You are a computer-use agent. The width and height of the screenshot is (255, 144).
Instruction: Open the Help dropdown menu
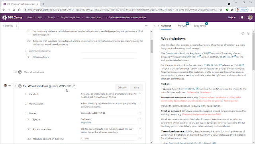pos(232,18)
